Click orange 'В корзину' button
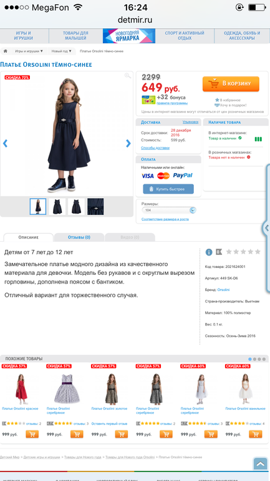The height and width of the screenshot is (481, 270). tap(231, 84)
